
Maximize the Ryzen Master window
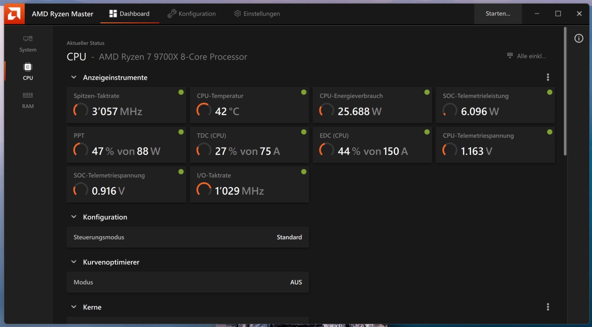(558, 13)
